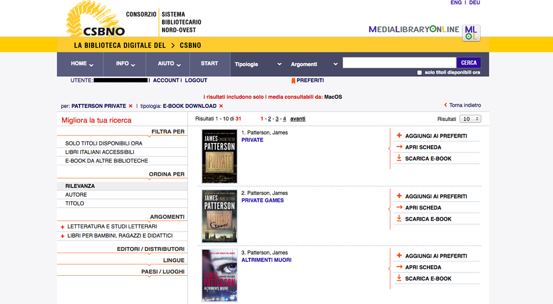Click arrow icon to open Altrimenti Muori record

click(x=399, y=268)
